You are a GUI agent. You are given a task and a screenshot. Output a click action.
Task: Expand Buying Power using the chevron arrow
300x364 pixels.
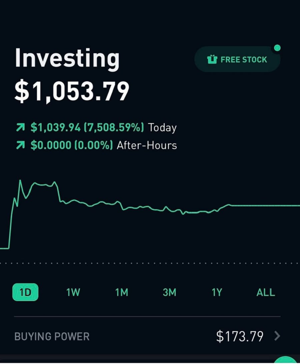[277, 336]
